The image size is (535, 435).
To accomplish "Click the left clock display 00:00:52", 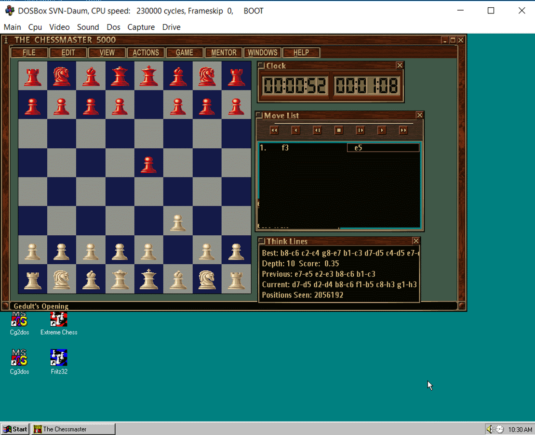I will click(x=295, y=86).
